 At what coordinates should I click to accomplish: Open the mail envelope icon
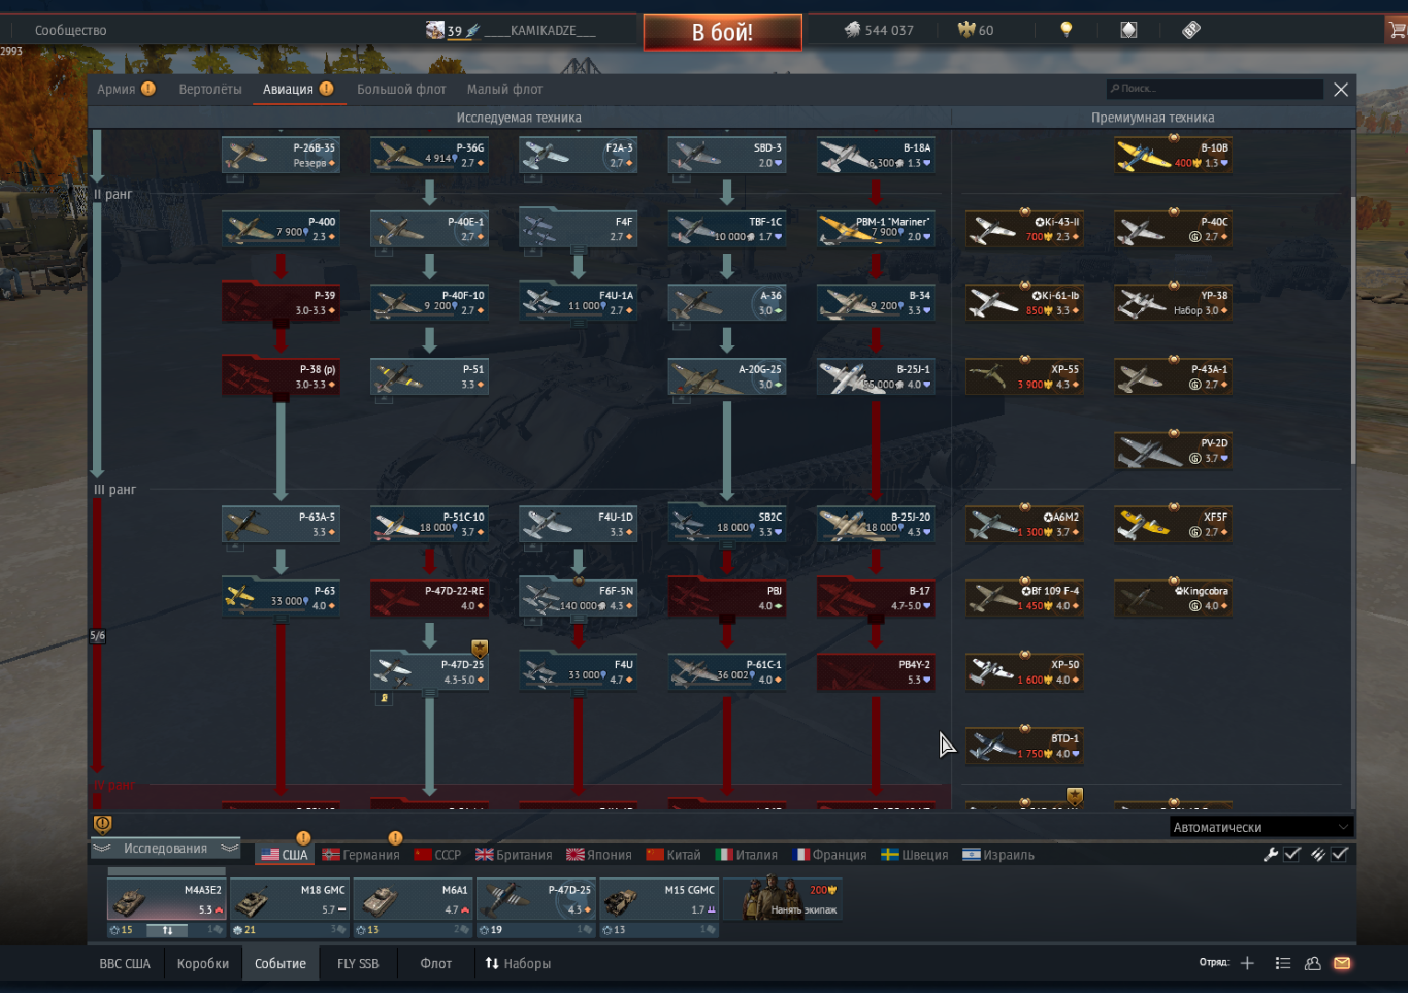[x=1342, y=963]
